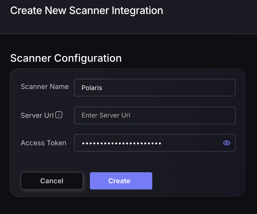The height and width of the screenshot is (214, 257).
Task: Submit the form with Create button
Action: tap(121, 181)
